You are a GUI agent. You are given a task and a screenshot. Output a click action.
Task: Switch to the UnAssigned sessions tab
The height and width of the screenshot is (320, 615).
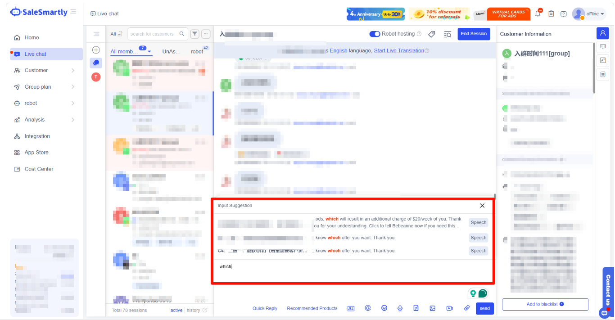[x=171, y=51]
